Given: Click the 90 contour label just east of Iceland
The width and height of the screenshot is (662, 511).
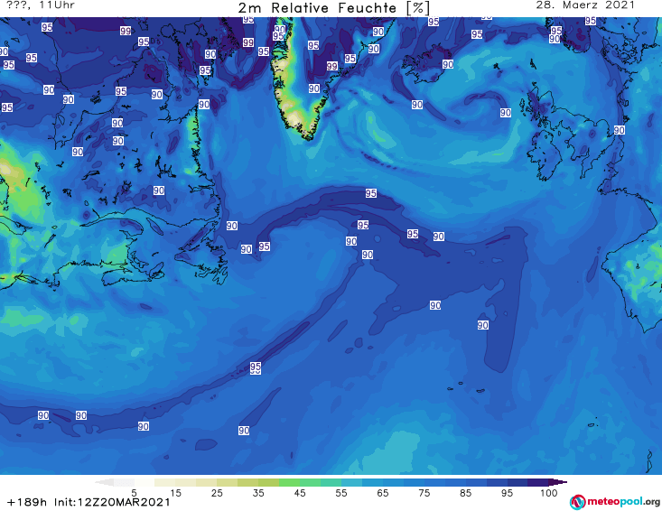Looking at the screenshot, I should click(448, 64).
